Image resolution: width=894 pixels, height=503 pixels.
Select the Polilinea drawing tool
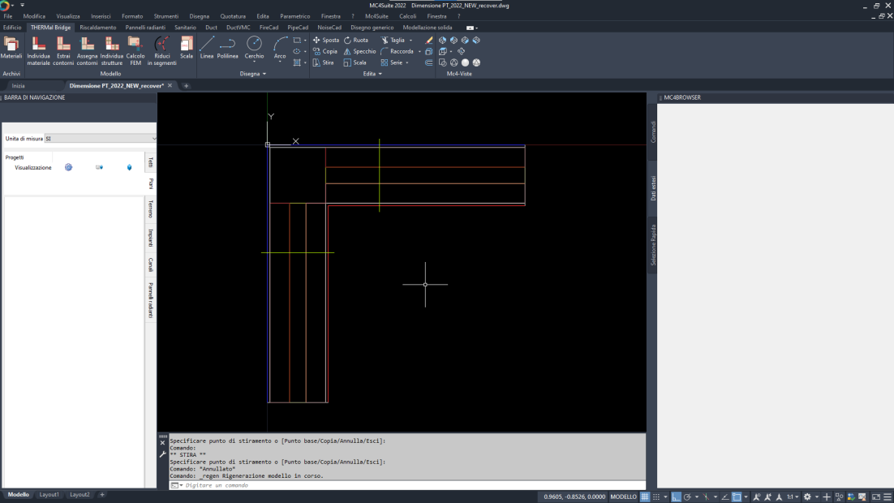tap(227, 48)
